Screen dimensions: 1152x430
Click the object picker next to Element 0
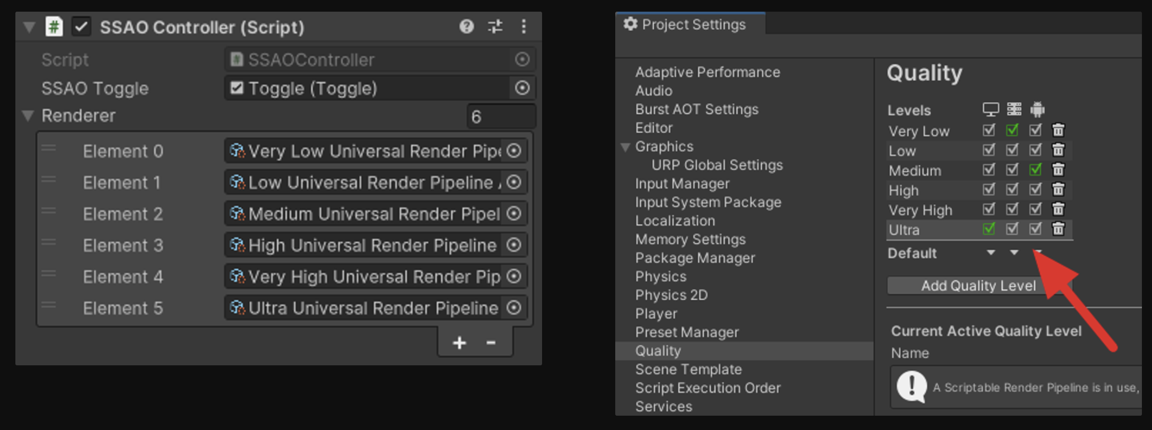(x=513, y=151)
